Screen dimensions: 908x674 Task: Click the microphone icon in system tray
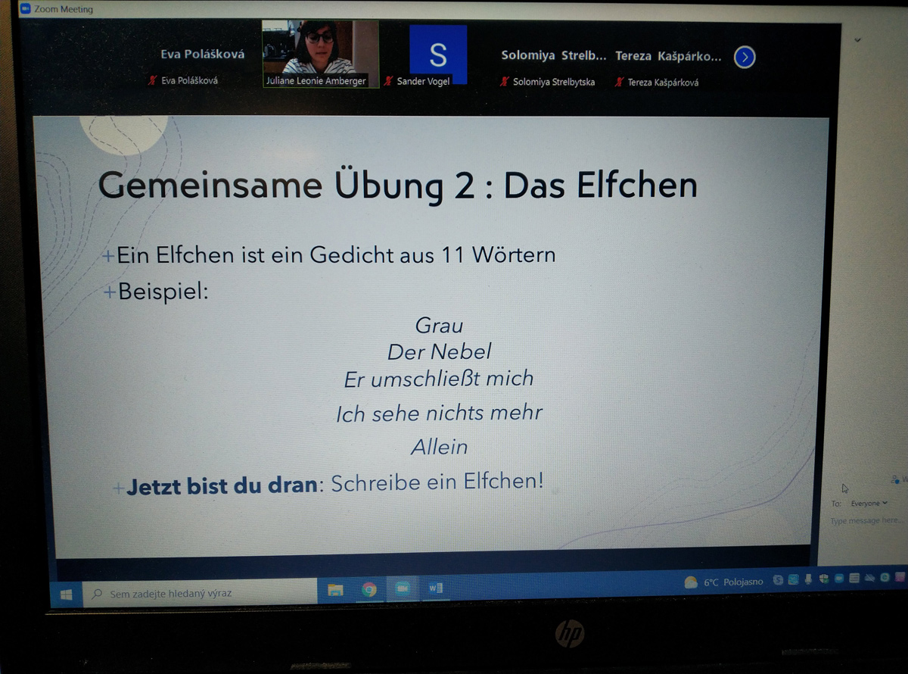[808, 579]
